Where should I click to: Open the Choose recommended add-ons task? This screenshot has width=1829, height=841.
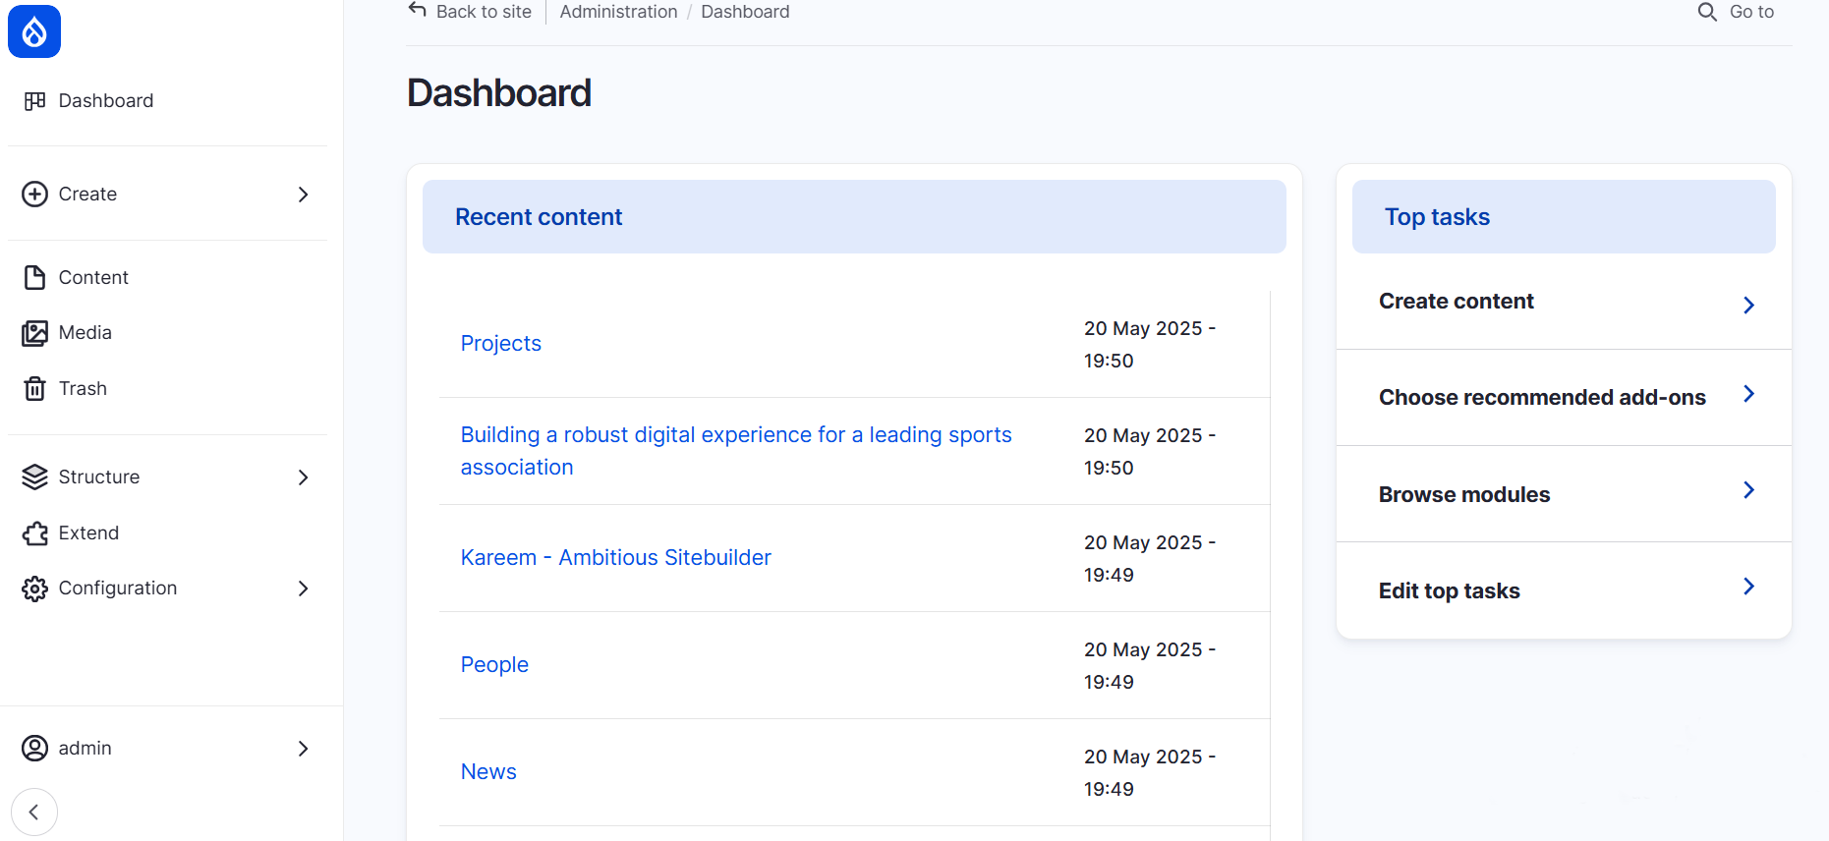pos(1542,398)
